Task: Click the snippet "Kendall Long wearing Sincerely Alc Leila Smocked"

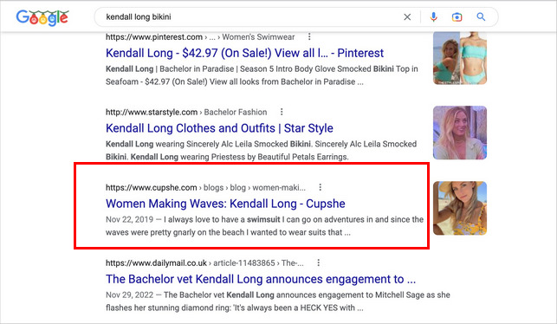Action: pos(261,151)
